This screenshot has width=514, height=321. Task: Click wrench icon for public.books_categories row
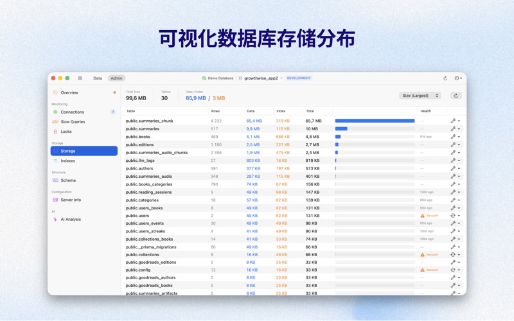(x=453, y=184)
